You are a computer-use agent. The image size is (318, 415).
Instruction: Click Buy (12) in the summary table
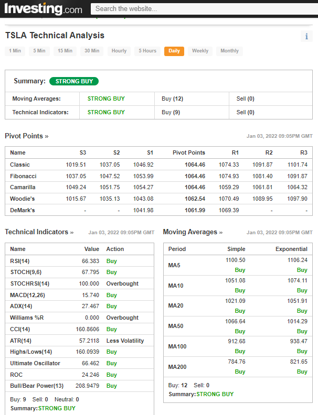[172, 99]
